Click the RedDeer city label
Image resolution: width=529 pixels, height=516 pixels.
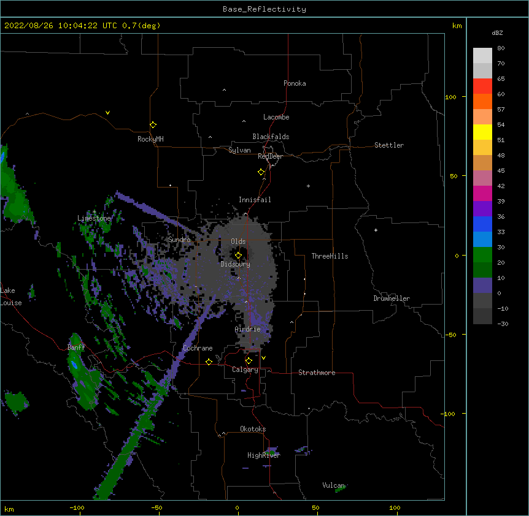[x=270, y=156]
